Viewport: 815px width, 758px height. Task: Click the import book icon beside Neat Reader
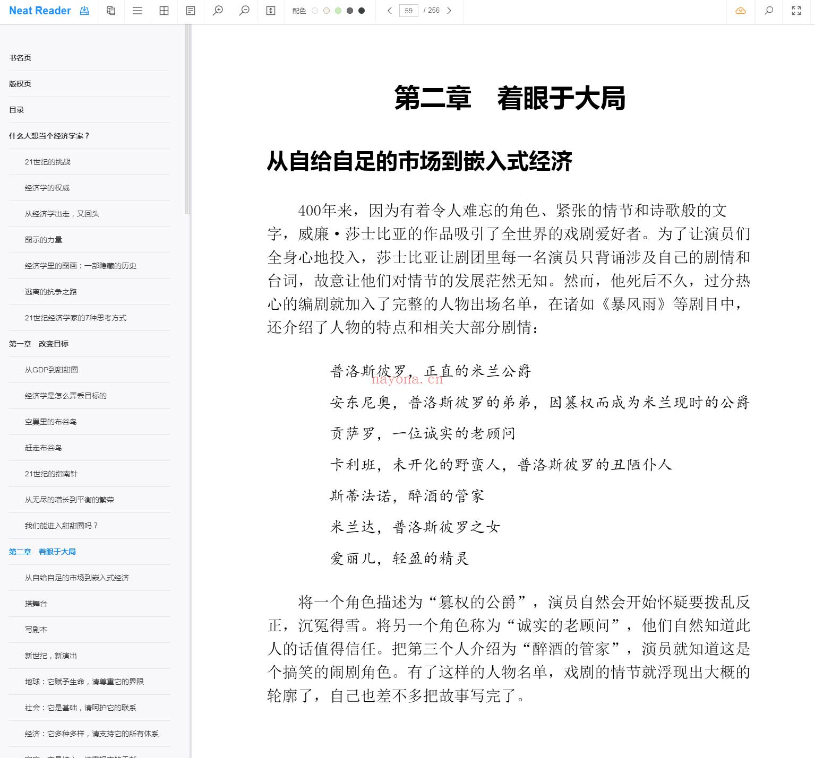pos(84,11)
